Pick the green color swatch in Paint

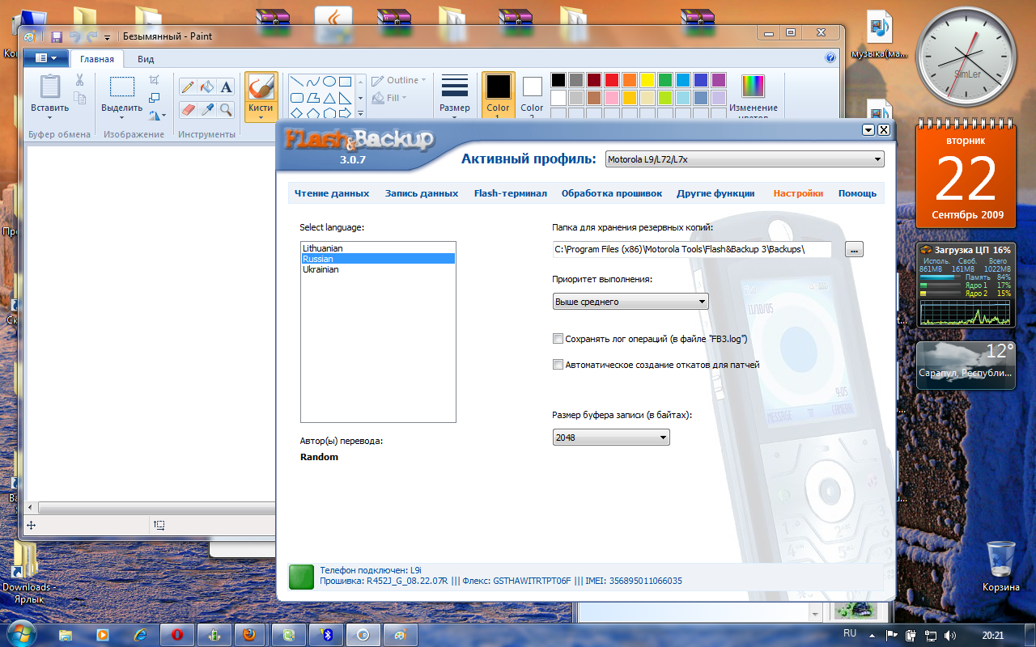pyautogui.click(x=665, y=80)
